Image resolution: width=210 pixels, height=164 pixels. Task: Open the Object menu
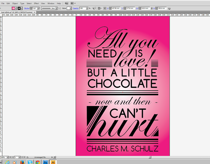tap(15, 3)
